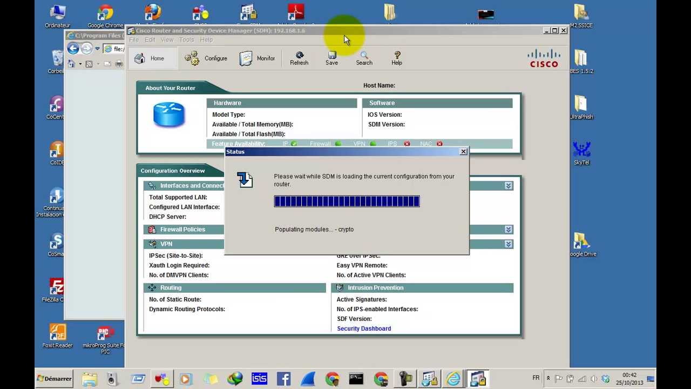Expand the Firewall Policies section chevron
The image size is (691, 389).
pos(509,230)
